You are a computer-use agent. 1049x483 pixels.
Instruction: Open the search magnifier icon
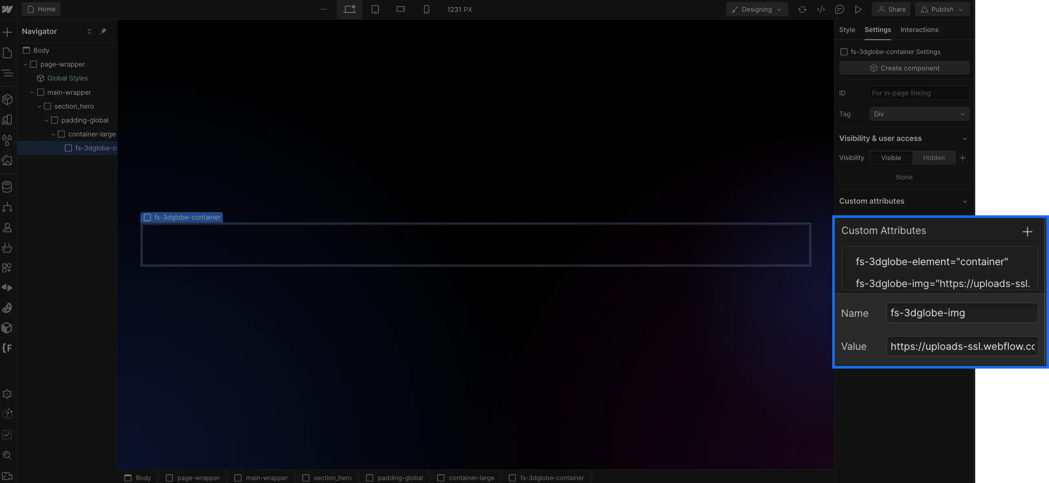7,455
